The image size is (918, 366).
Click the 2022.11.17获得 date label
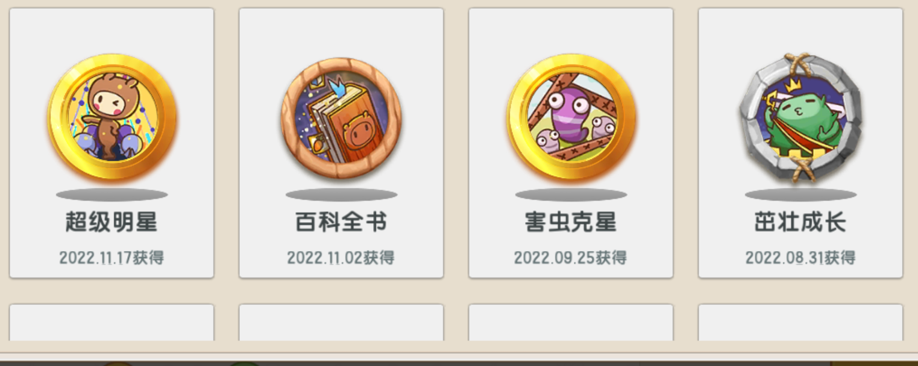point(112,258)
